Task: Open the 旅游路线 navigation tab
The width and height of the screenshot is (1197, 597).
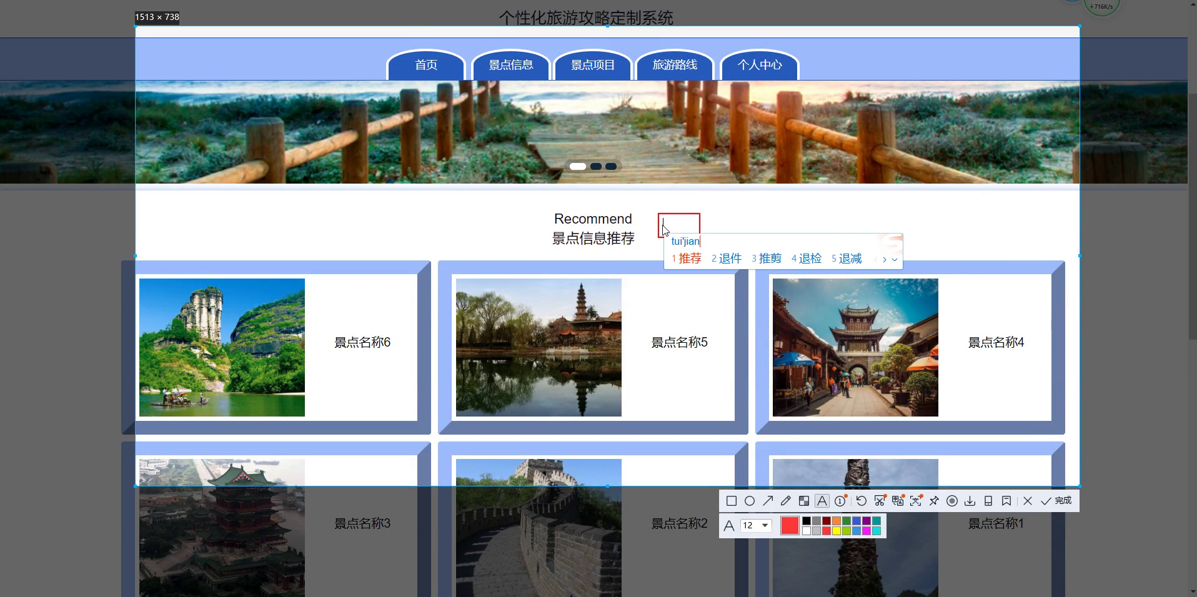Action: [675, 65]
